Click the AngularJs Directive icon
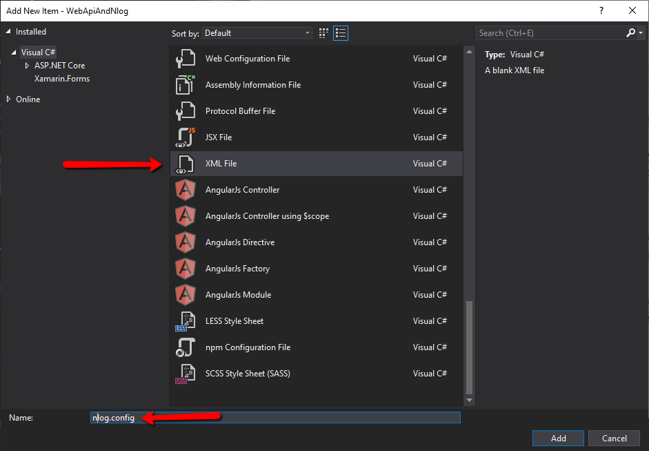The width and height of the screenshot is (649, 451). point(185,242)
